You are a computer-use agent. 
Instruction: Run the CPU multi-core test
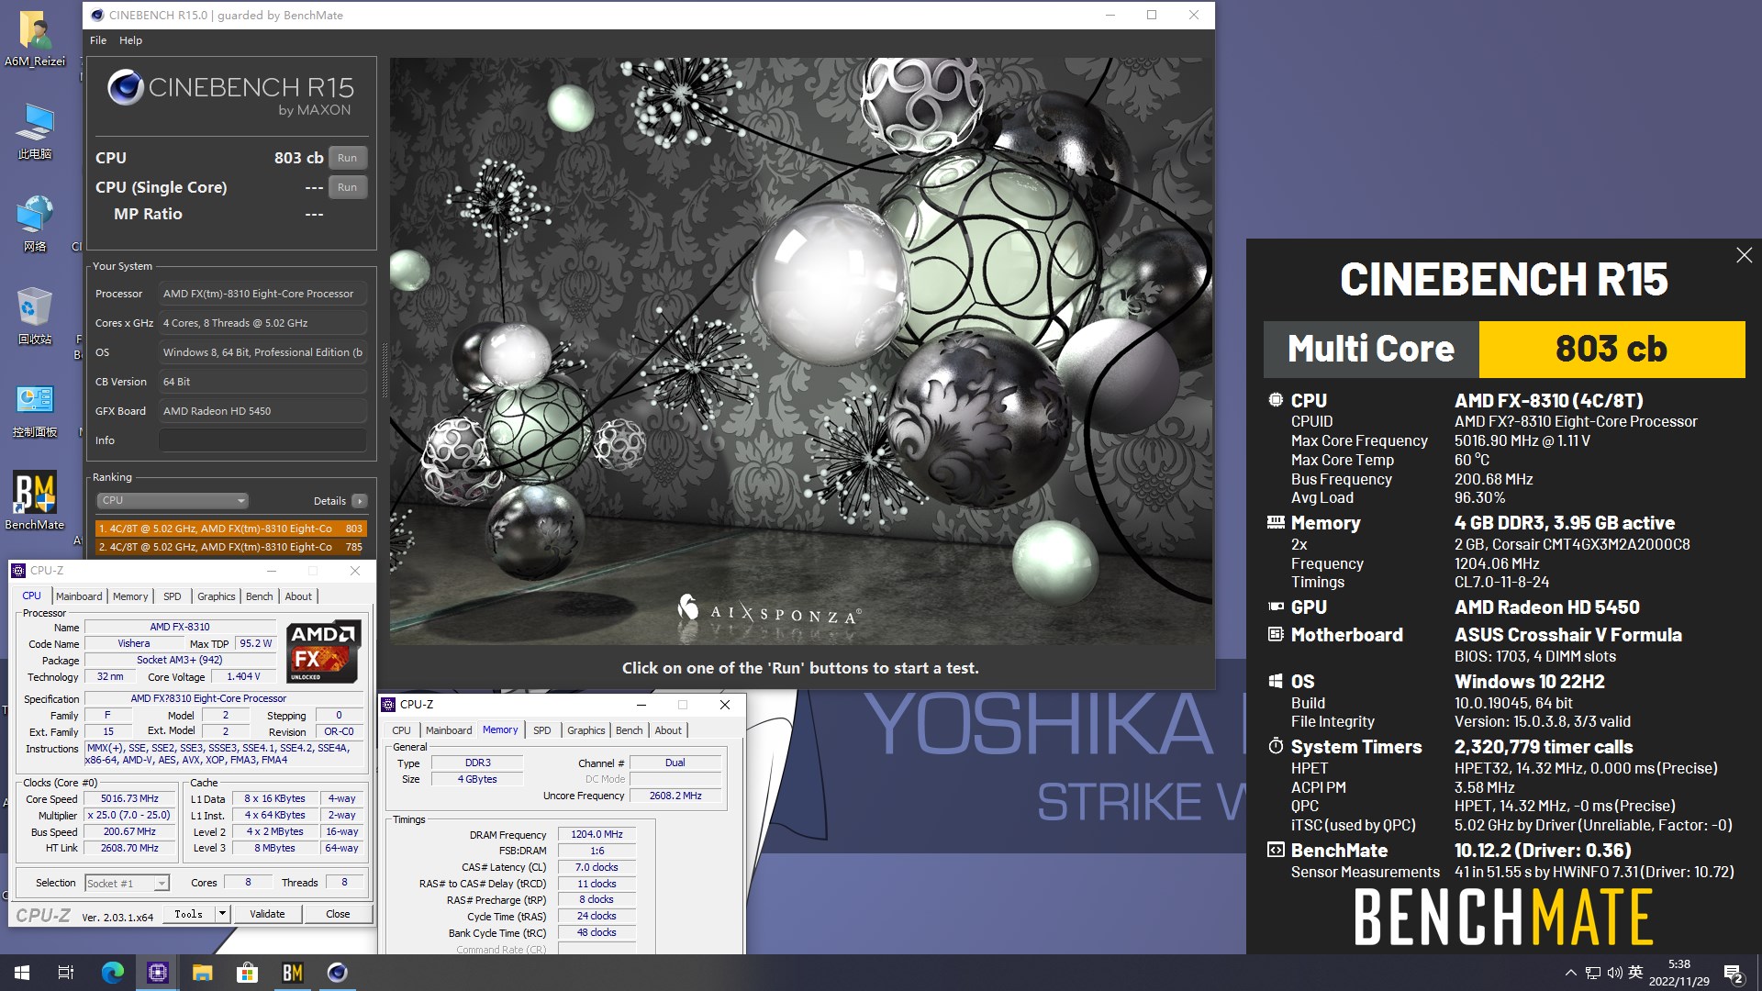coord(347,158)
